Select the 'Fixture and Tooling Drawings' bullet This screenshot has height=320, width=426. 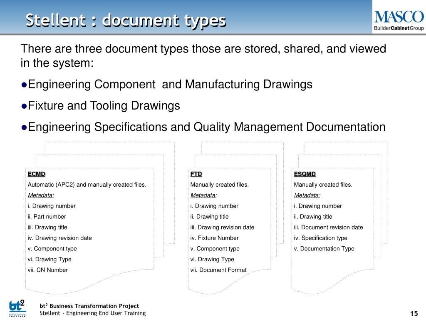[101, 105]
